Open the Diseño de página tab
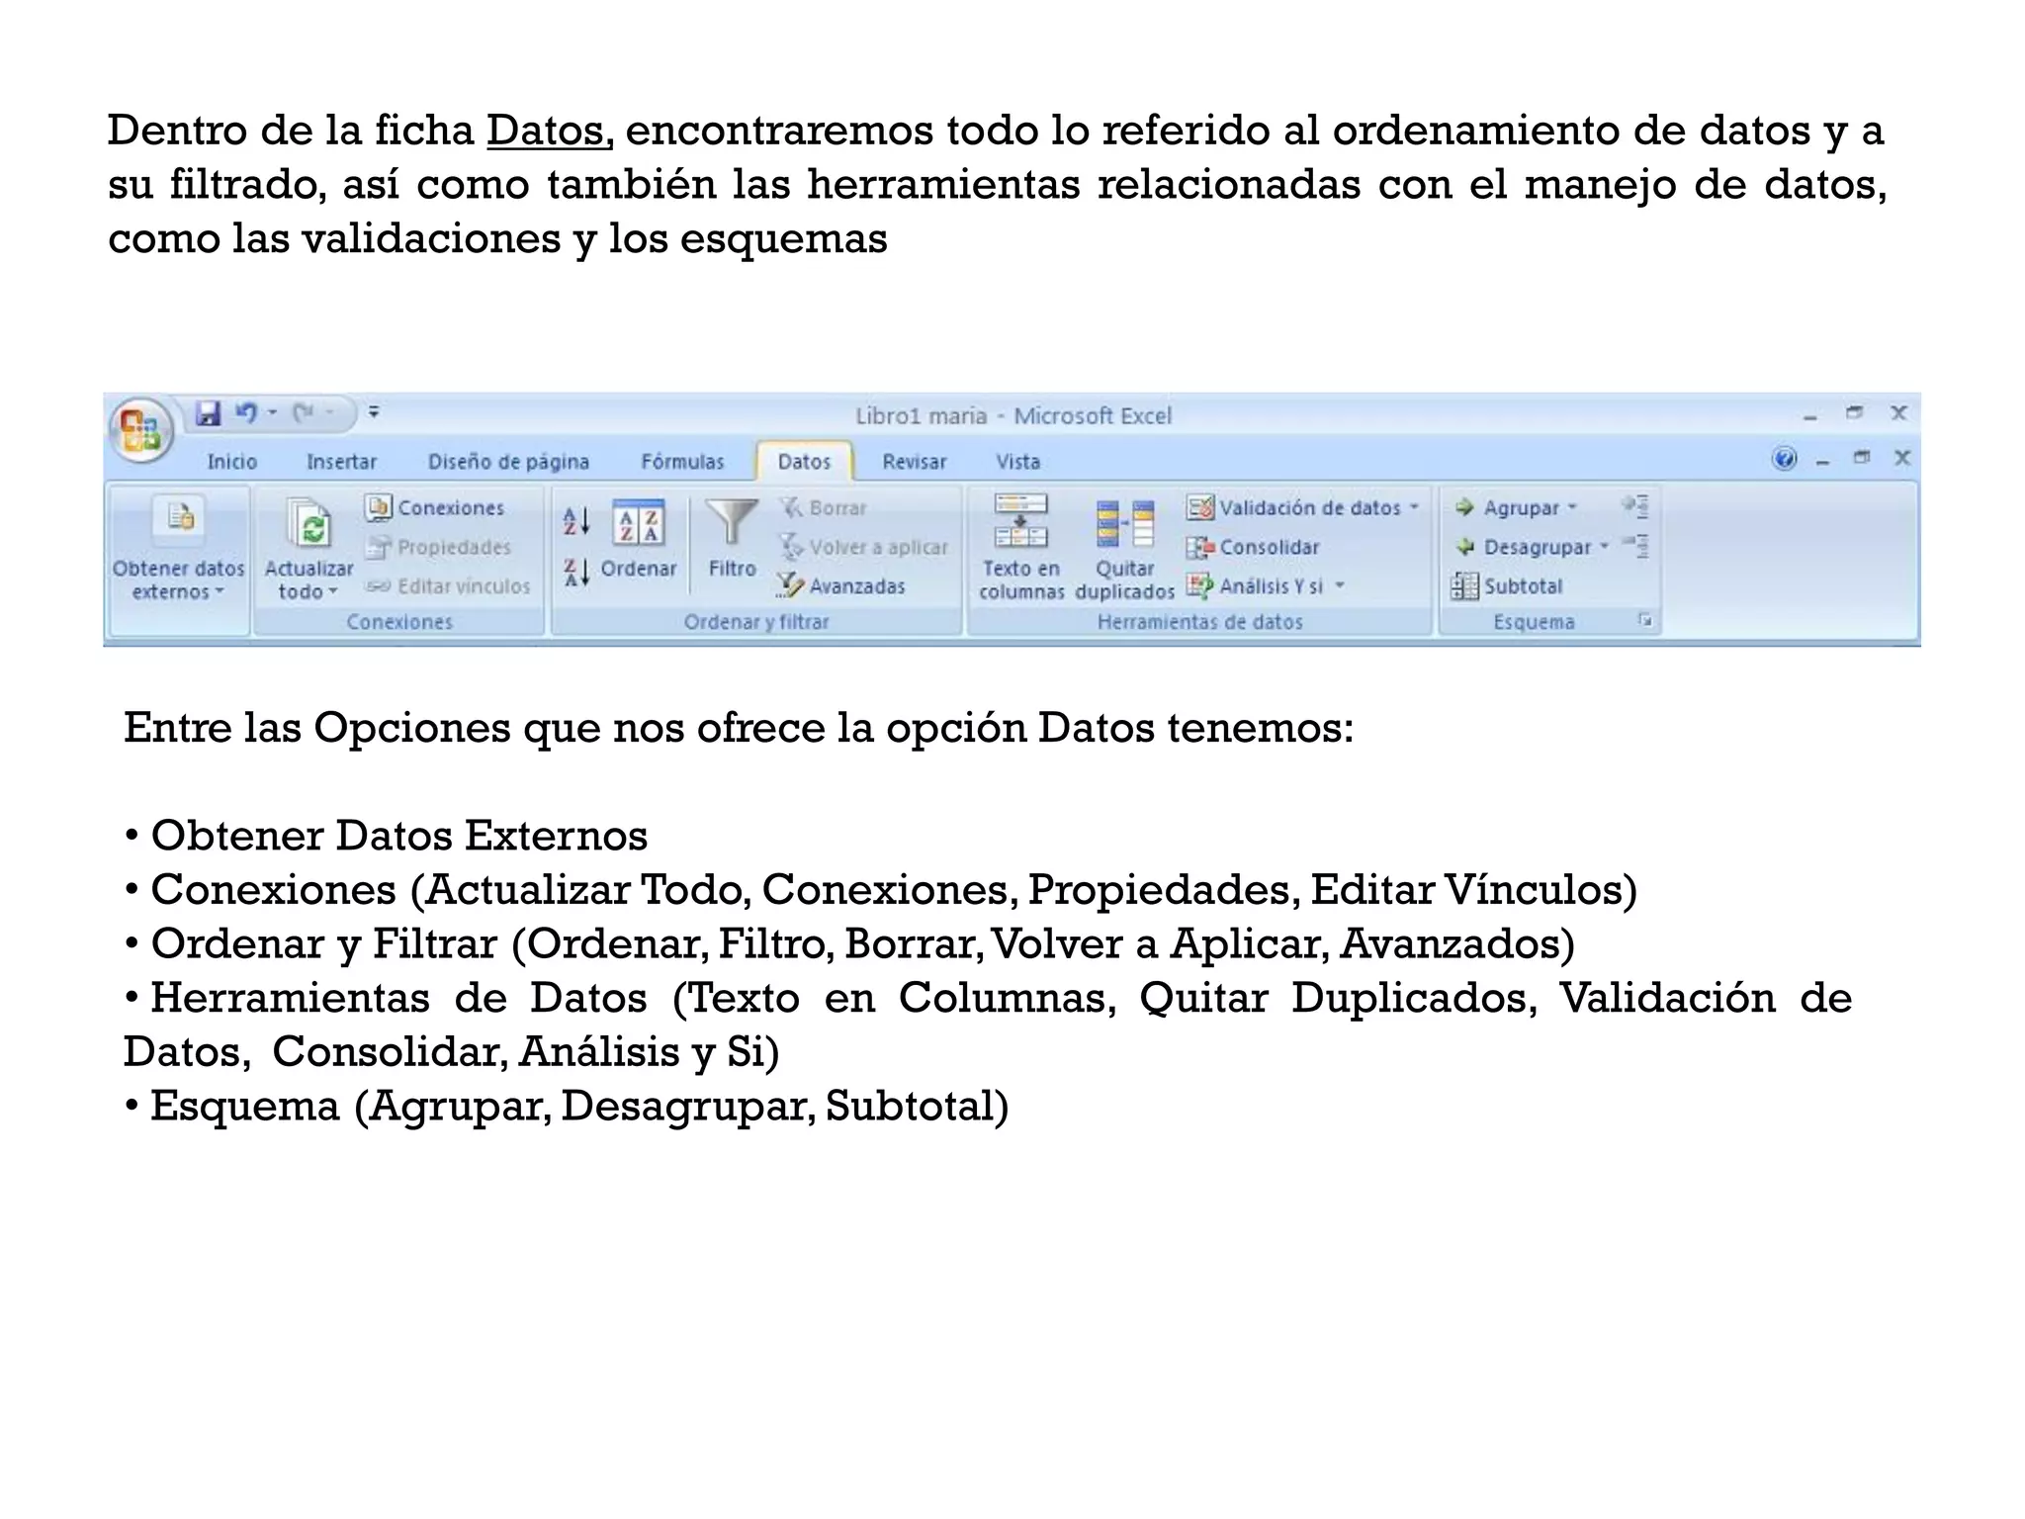Screen dimensions: 2025x1519 tap(508, 462)
